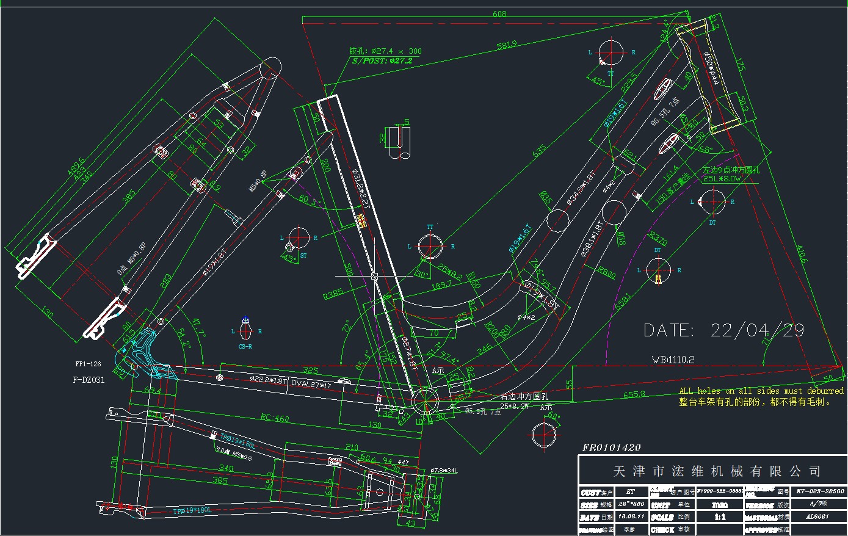Screen dimensions: 848x536
Task: Click the 1:1 scale value cell
Action: tap(720, 516)
